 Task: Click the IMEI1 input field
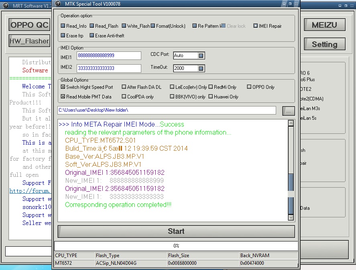(x=109, y=55)
